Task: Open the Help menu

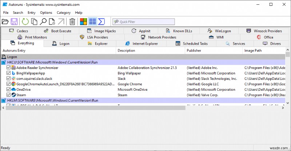Action: [79, 13]
